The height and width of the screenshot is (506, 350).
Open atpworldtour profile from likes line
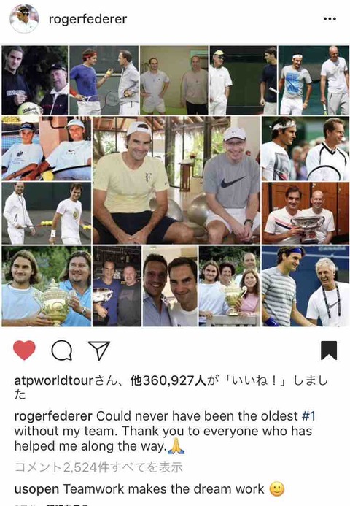[x=53, y=380]
